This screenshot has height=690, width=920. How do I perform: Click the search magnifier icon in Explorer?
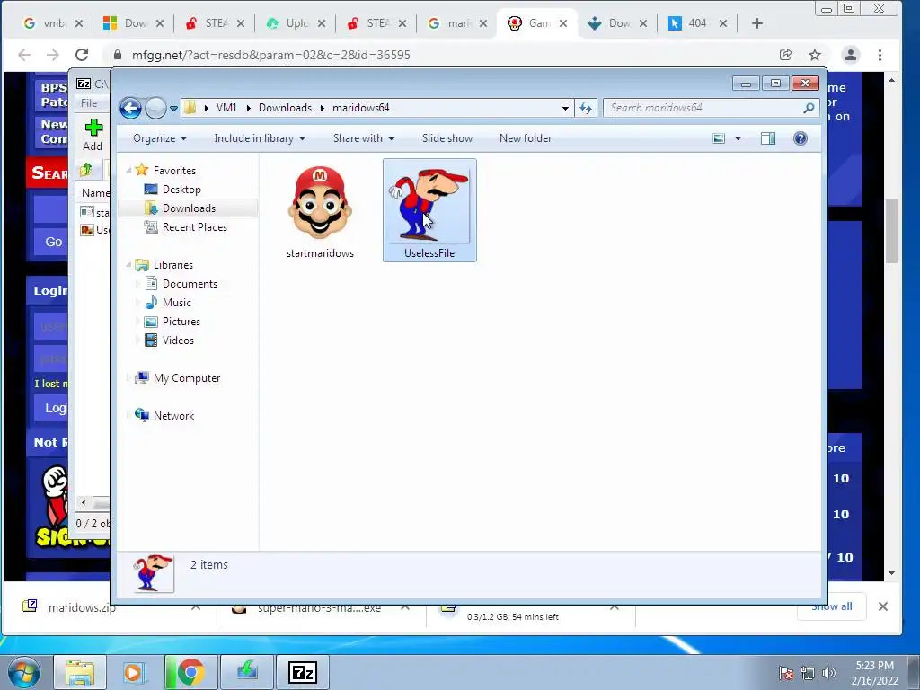click(809, 108)
